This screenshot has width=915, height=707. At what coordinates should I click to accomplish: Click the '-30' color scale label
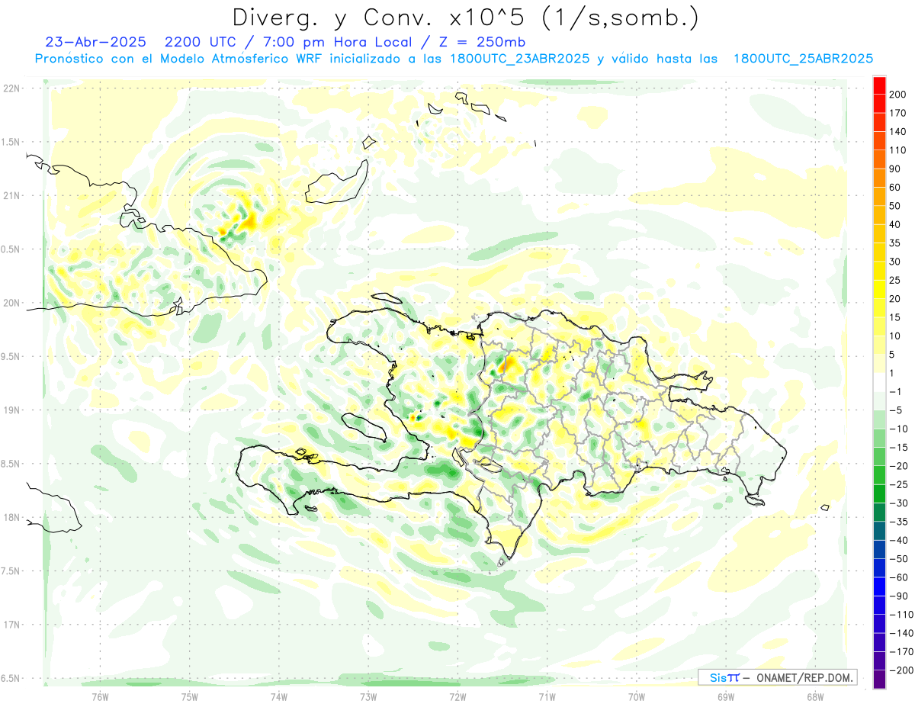(901, 503)
